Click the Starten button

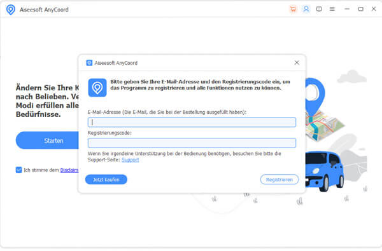tap(48, 140)
